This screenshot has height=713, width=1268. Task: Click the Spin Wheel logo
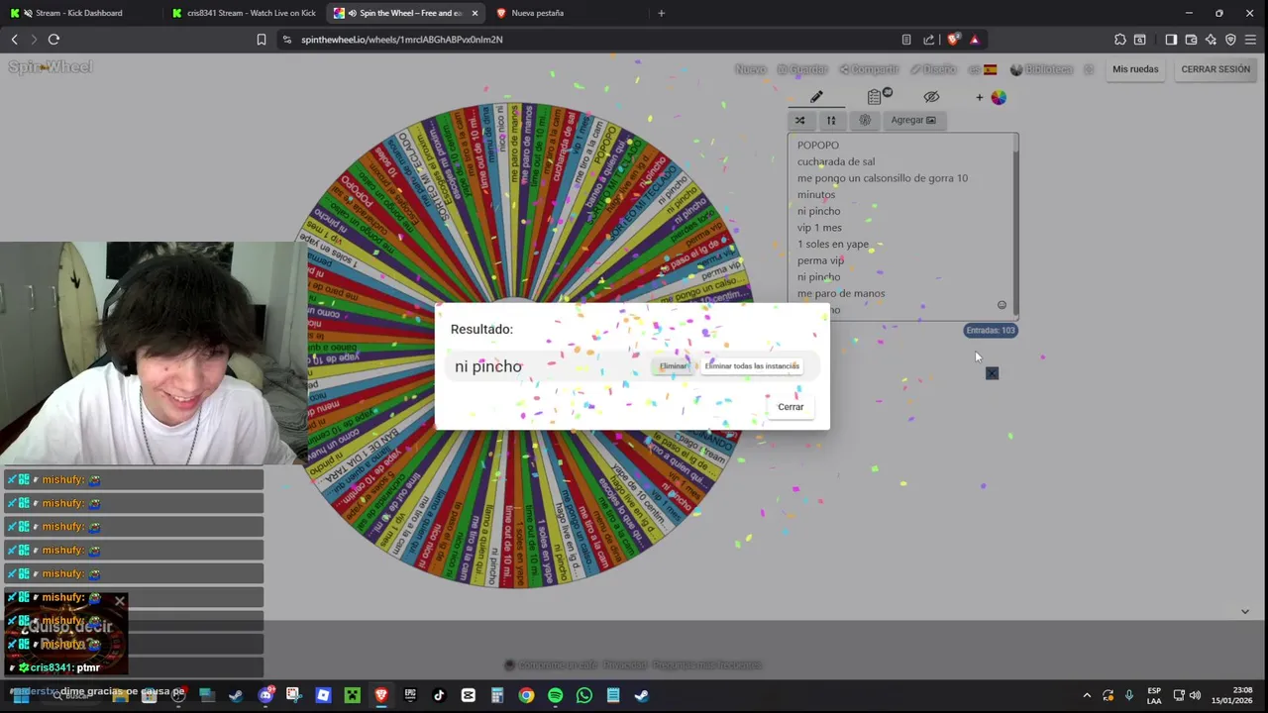click(x=51, y=67)
